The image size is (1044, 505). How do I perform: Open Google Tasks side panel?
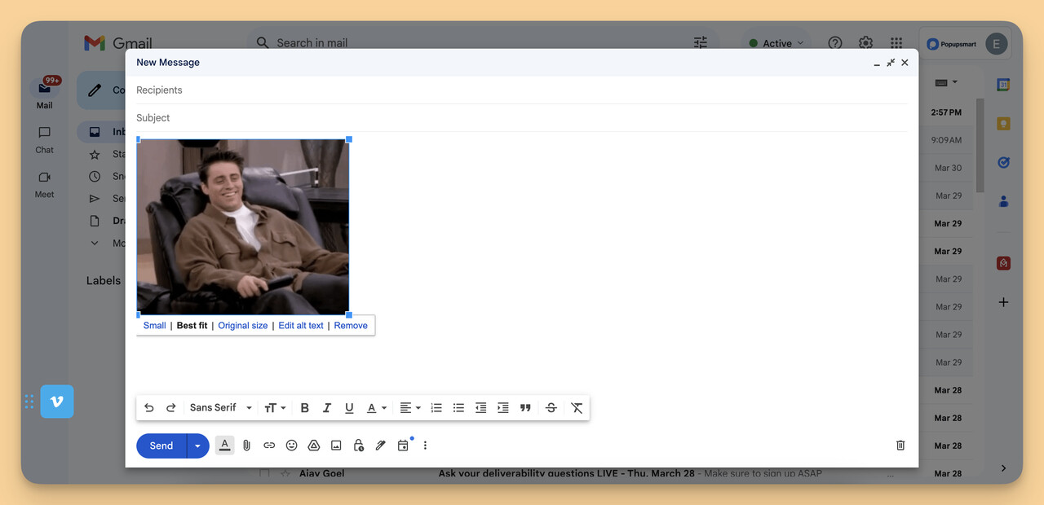pos(1003,162)
